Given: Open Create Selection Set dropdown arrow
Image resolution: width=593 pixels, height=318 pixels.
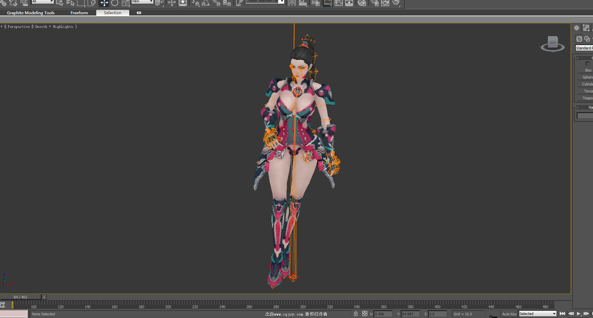Looking at the screenshot, I should (282, 2).
